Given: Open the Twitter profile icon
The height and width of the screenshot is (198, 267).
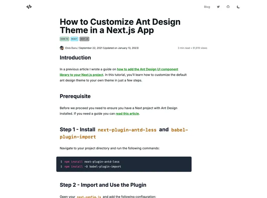Looking at the screenshot, I should tap(218, 7).
